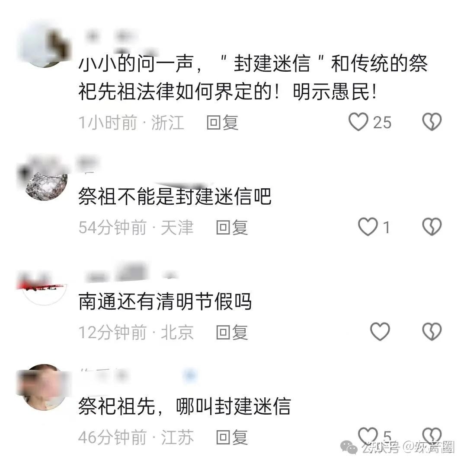Tap the WeChat watermark logo icon
Screen dimensions: 467x466
[x=349, y=447]
